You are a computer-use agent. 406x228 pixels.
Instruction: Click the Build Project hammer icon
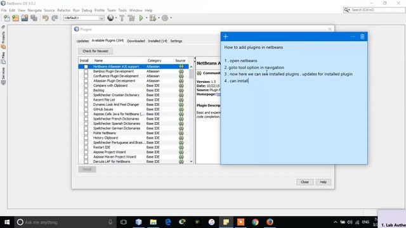[x=122, y=18]
